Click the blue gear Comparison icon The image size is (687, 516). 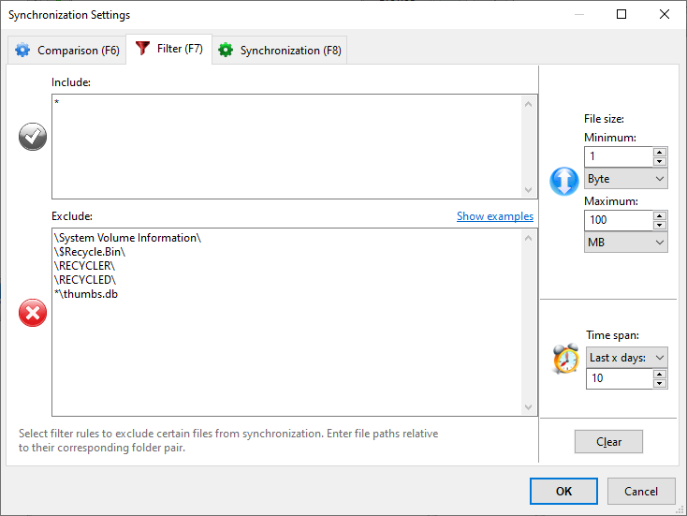[x=22, y=51]
